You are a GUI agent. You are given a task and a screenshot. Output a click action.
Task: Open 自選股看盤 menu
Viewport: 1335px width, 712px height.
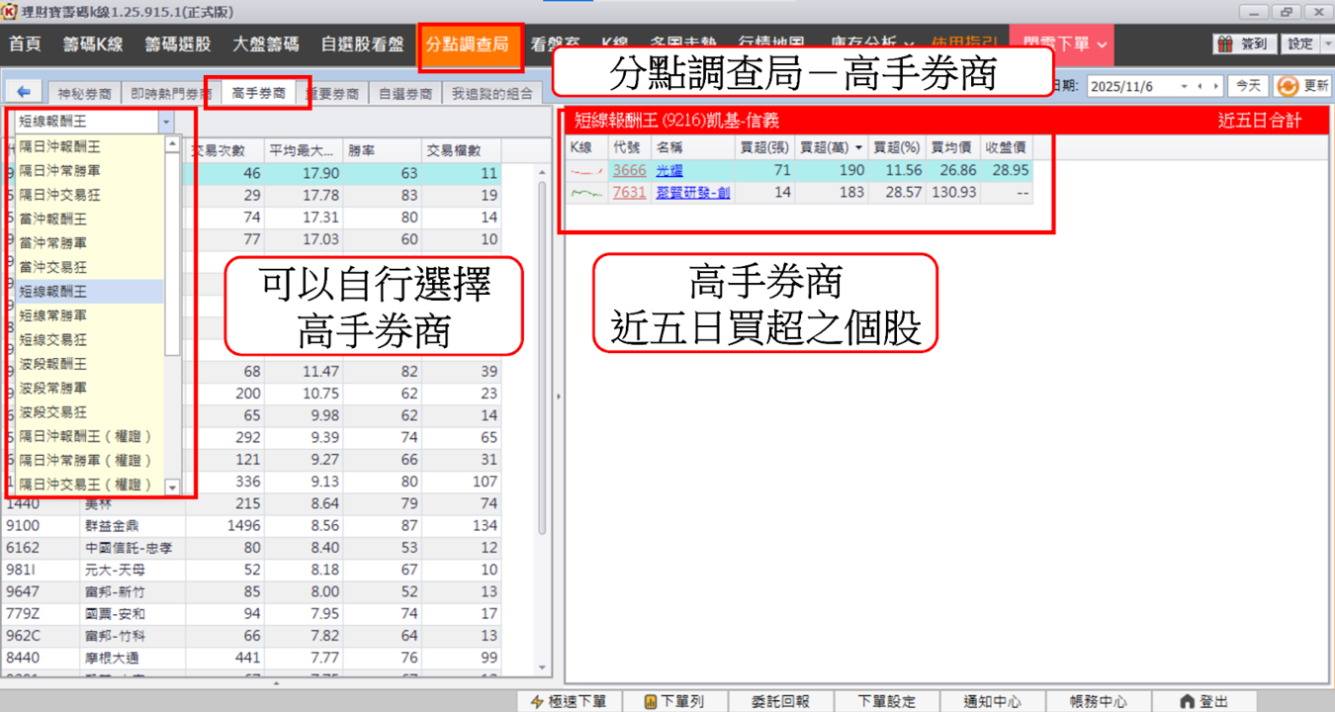(x=362, y=44)
